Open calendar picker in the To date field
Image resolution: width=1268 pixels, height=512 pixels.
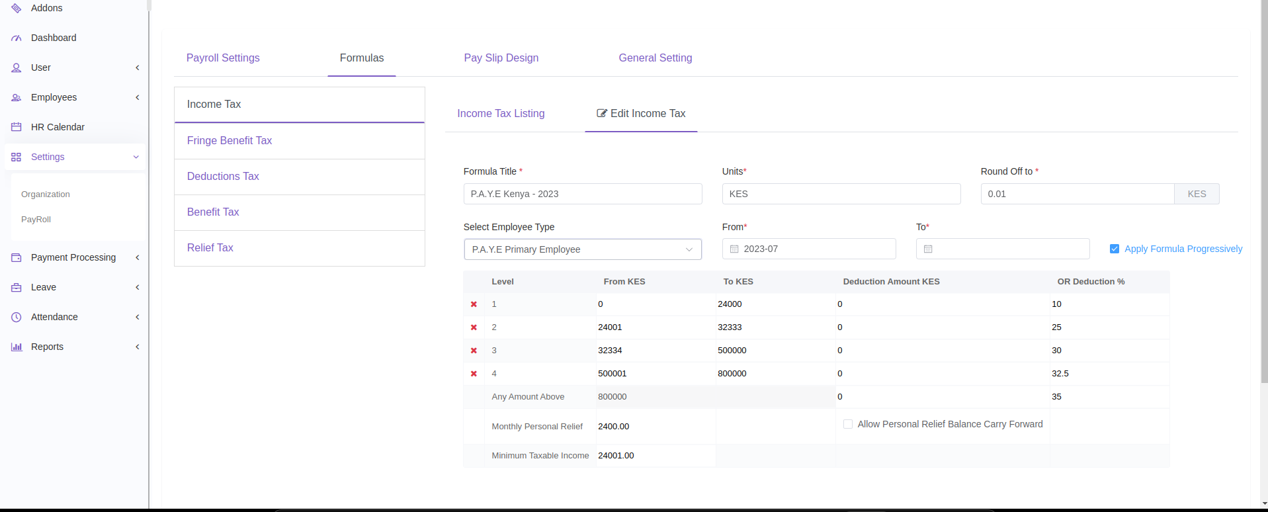click(x=928, y=249)
